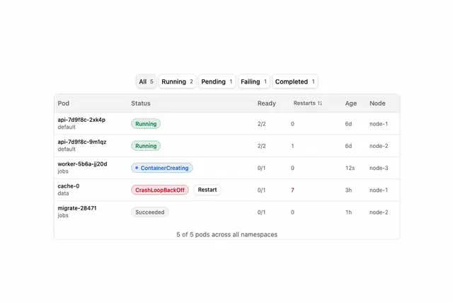This screenshot has width=453, height=303.
Task: Click the Succeeded status badge
Action: coord(150,212)
